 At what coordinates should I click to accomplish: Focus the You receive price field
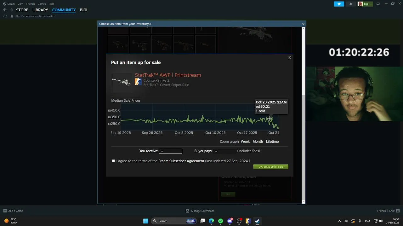170,151
